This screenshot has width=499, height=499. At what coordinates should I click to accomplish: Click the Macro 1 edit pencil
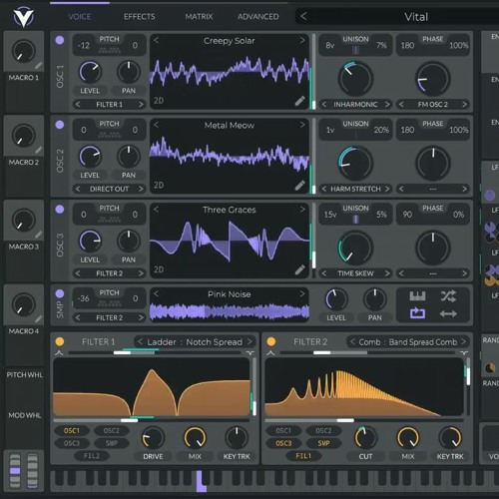click(x=39, y=66)
